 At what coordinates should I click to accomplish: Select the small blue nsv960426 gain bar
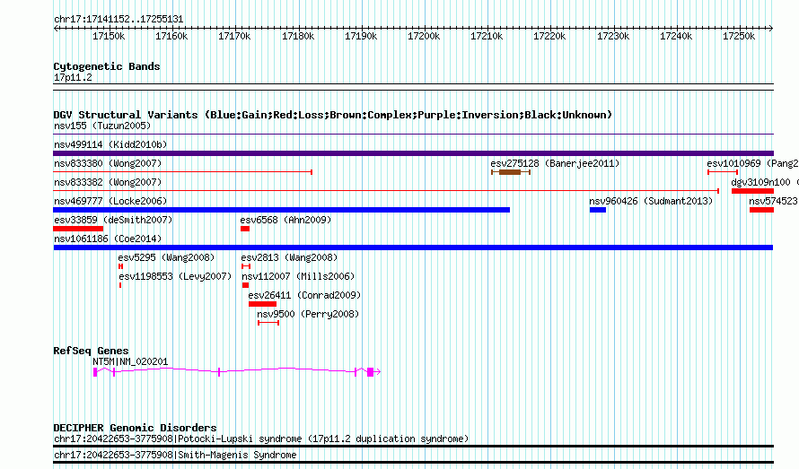(x=598, y=210)
